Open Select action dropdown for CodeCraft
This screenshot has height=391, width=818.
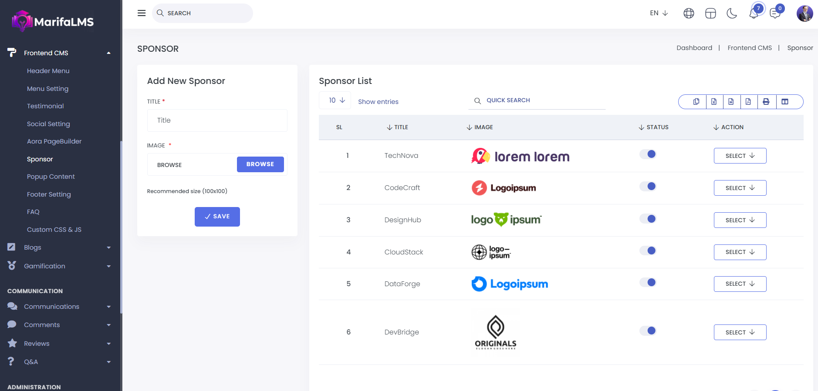pos(740,188)
